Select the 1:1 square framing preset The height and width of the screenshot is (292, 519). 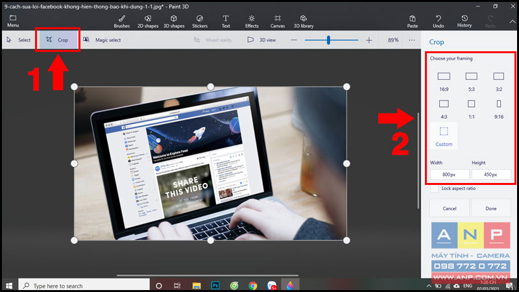pos(472,109)
